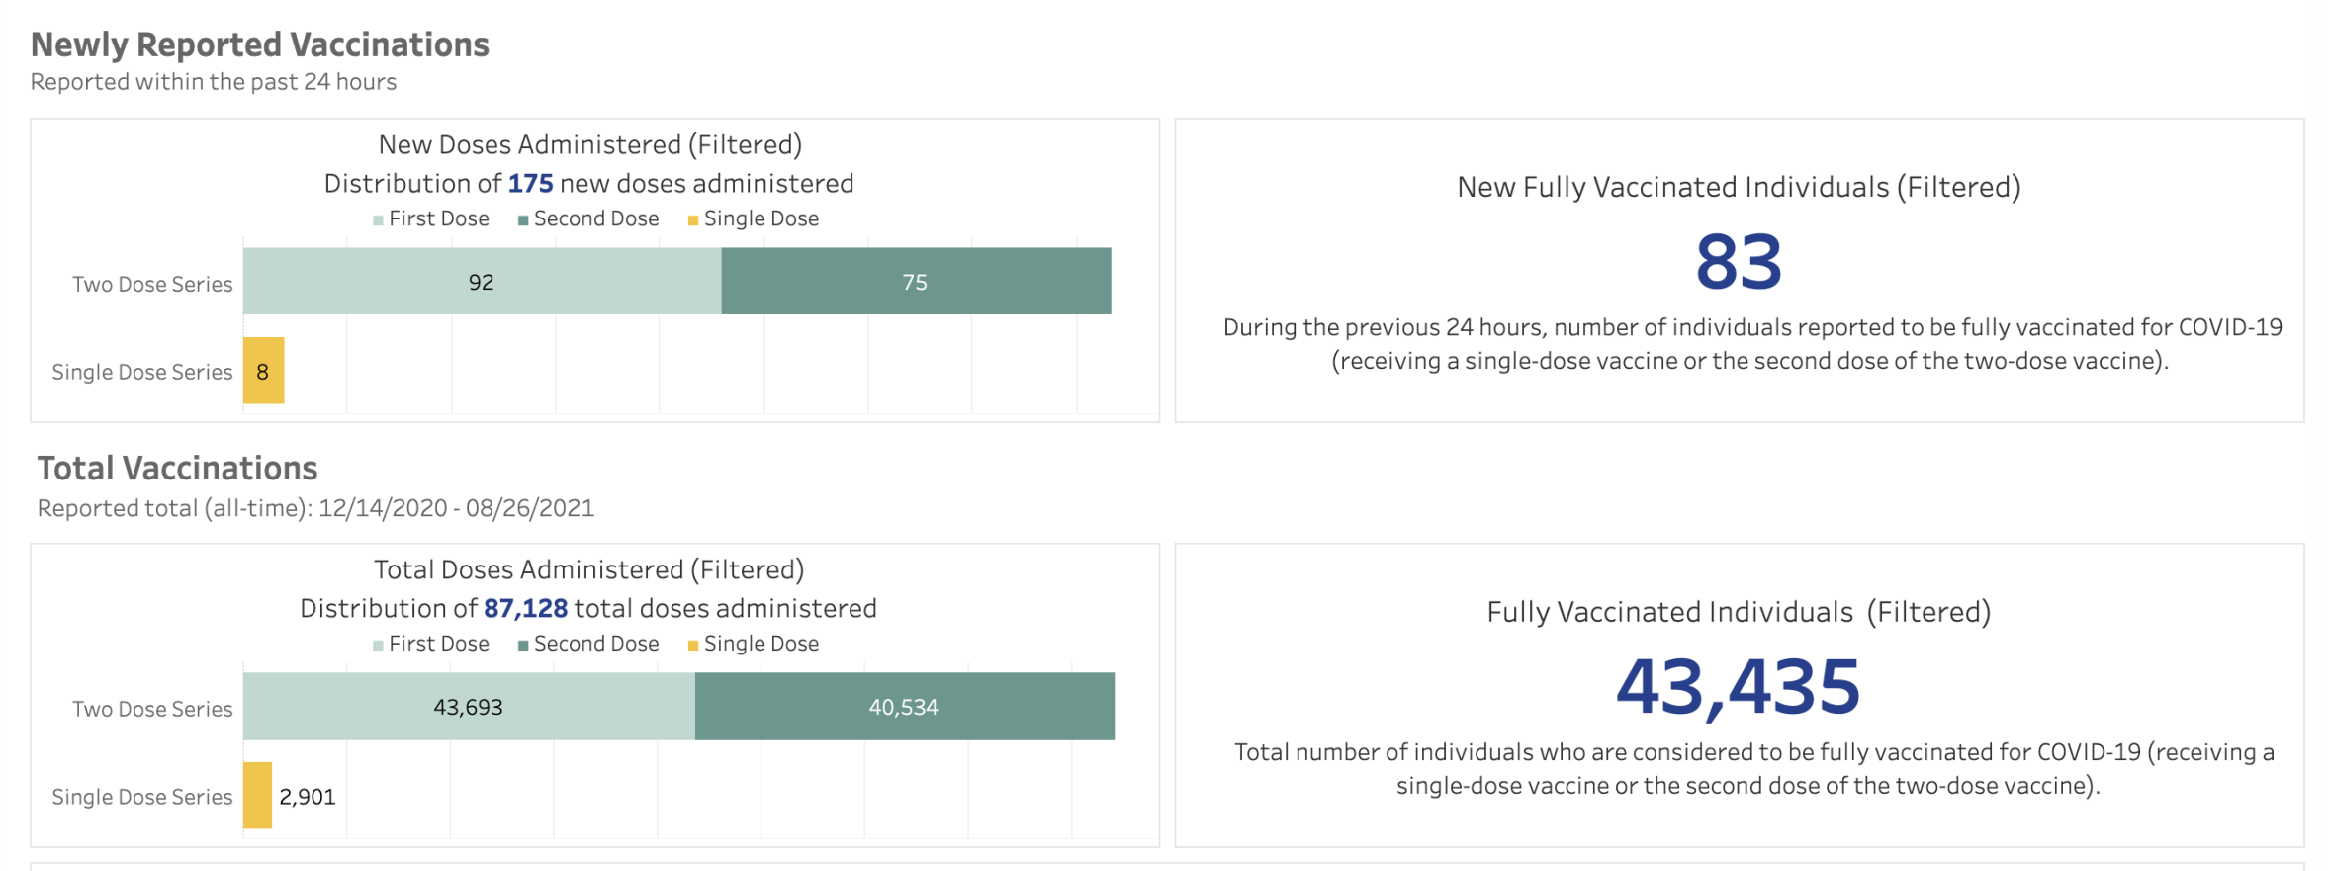This screenshot has height=871, width=2328.
Task: Click First Dose legend swatch in Total Doses chart
Action: pyautogui.click(x=378, y=646)
